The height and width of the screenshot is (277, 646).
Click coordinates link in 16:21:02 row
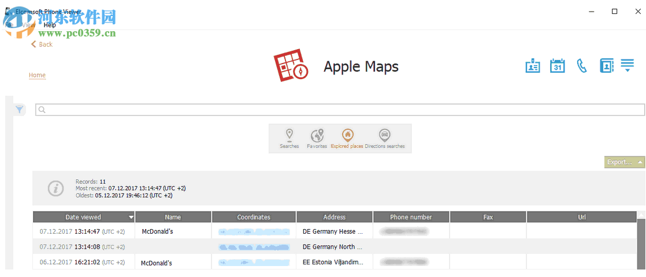254,262
